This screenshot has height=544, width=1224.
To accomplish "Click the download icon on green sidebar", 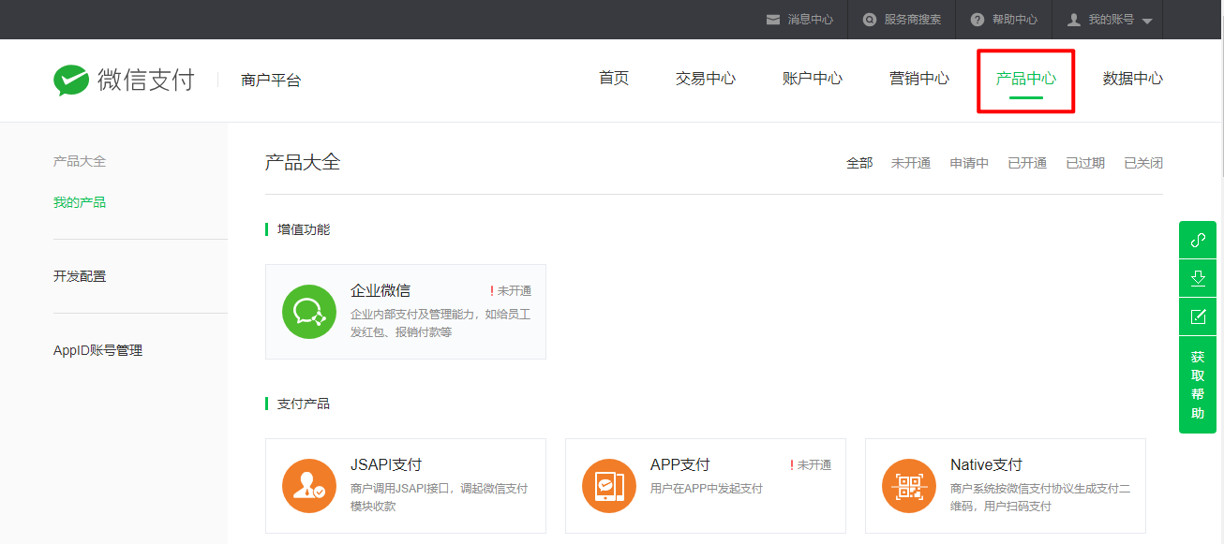I will tap(1198, 278).
